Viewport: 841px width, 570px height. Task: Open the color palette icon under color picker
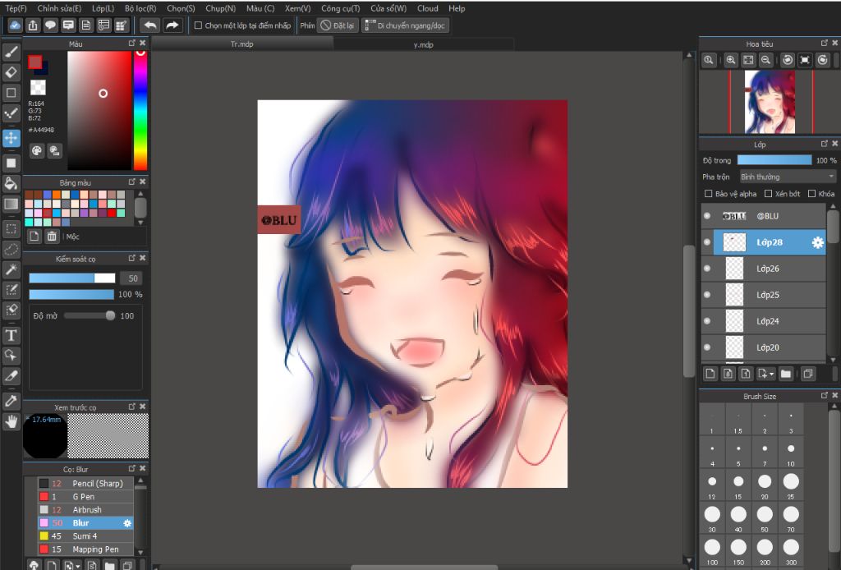click(x=36, y=150)
